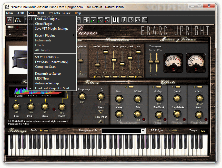Click the left VU meter
Viewport: 222px width, 168px height.
point(173,63)
